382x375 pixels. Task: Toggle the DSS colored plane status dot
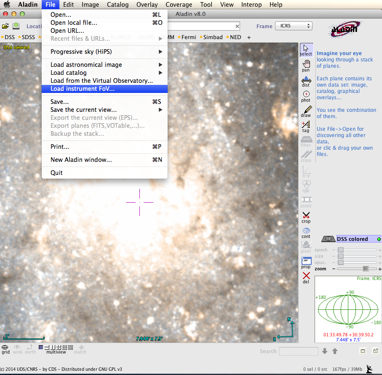coord(379,239)
